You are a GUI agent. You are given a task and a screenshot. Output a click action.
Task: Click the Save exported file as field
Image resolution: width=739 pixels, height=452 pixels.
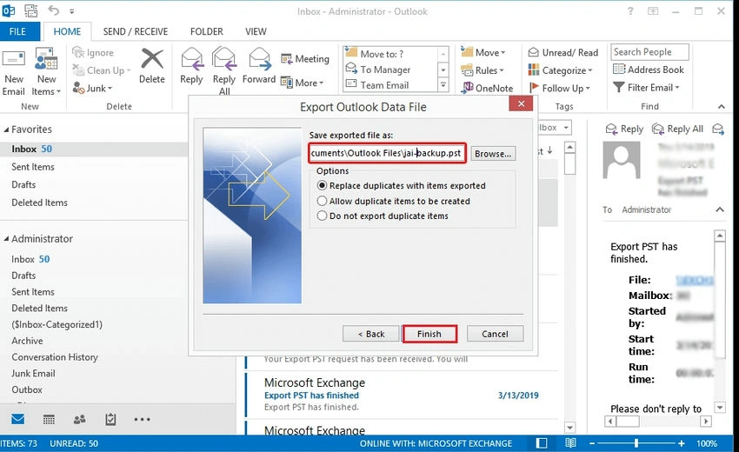pos(388,153)
